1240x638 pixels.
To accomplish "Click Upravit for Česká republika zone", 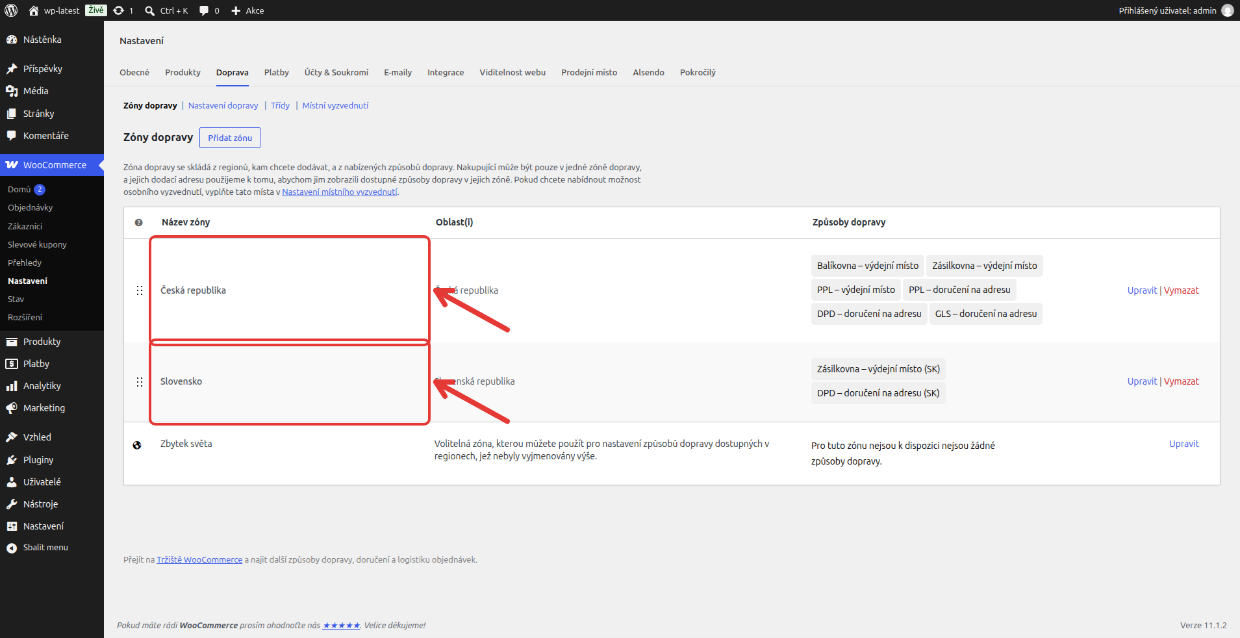I will coord(1142,290).
